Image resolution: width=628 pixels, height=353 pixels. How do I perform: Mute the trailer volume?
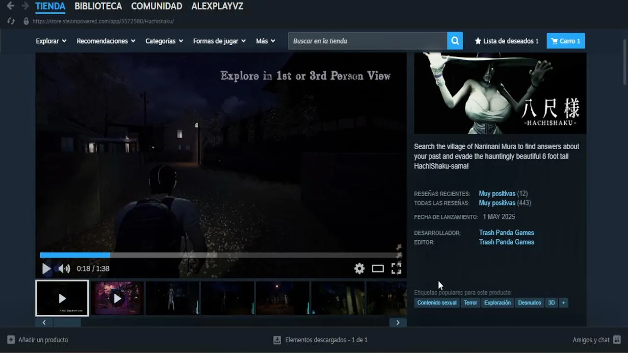pos(64,269)
